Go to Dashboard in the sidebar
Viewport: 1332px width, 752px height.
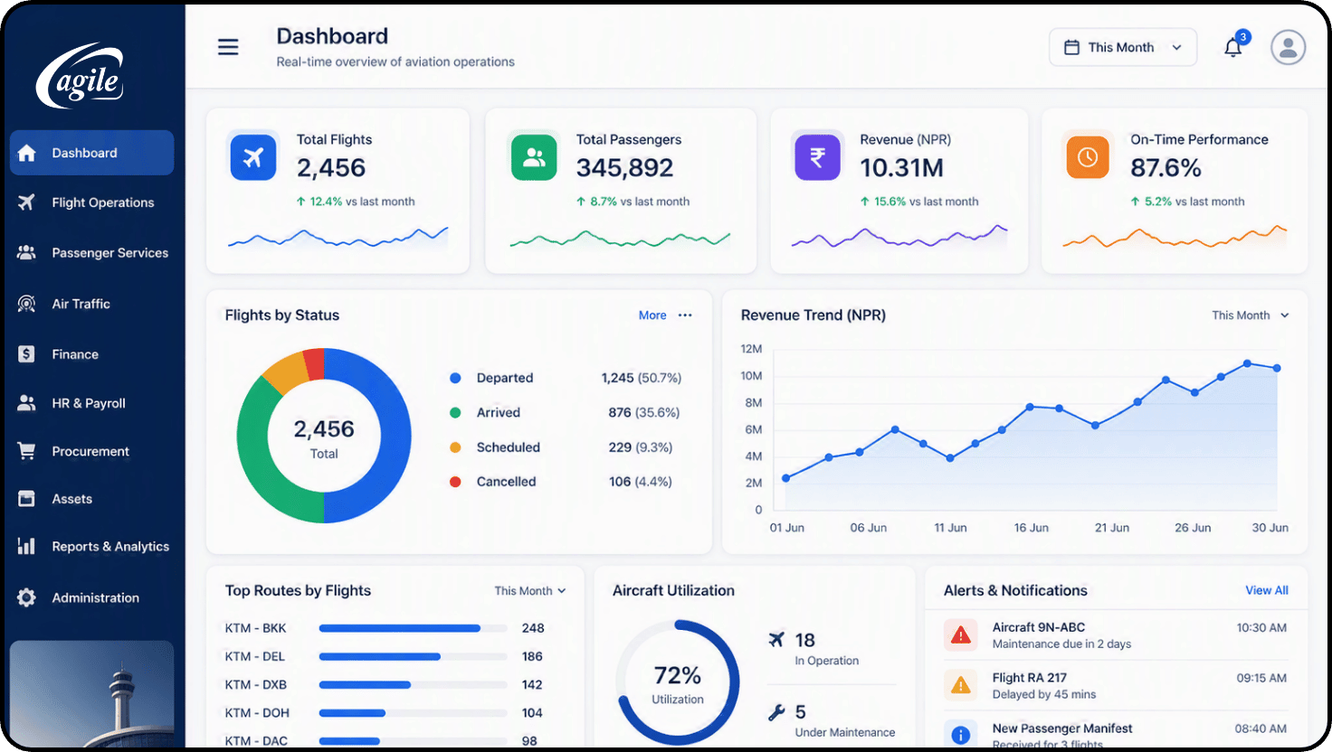(91, 153)
